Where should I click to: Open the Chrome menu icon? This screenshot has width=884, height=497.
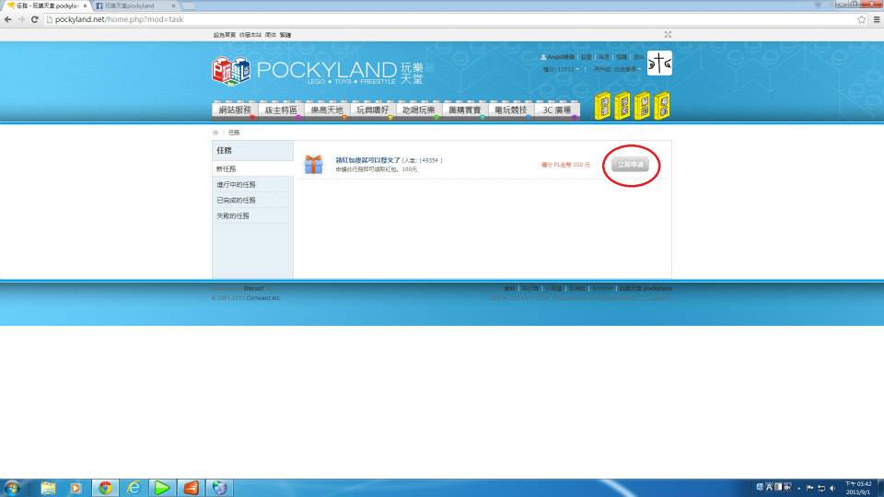coord(876,19)
